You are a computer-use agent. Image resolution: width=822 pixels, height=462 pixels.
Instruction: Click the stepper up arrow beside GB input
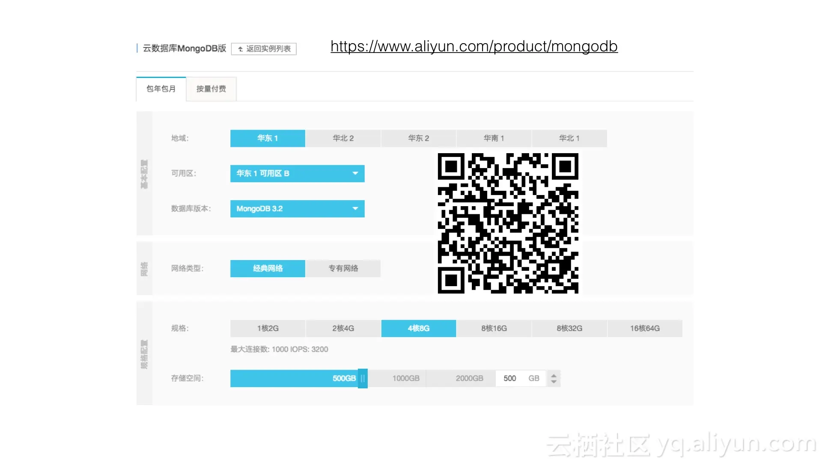click(x=554, y=375)
